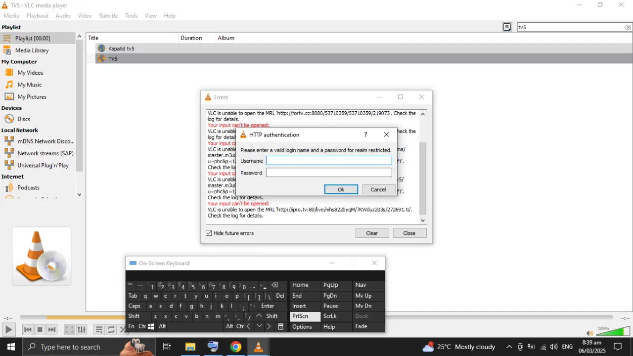Show extended settings (equalizer icon)
Image resolution: width=633 pixels, height=356 pixels.
(82, 330)
